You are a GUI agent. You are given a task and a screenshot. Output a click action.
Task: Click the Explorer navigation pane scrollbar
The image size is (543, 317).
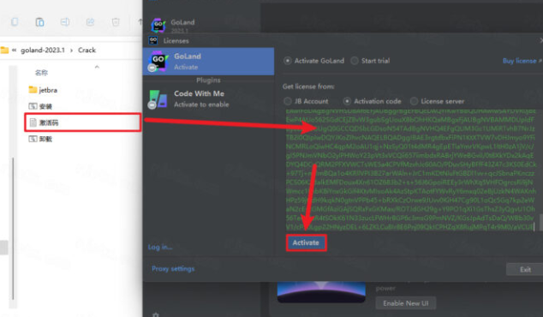tap(13, 229)
